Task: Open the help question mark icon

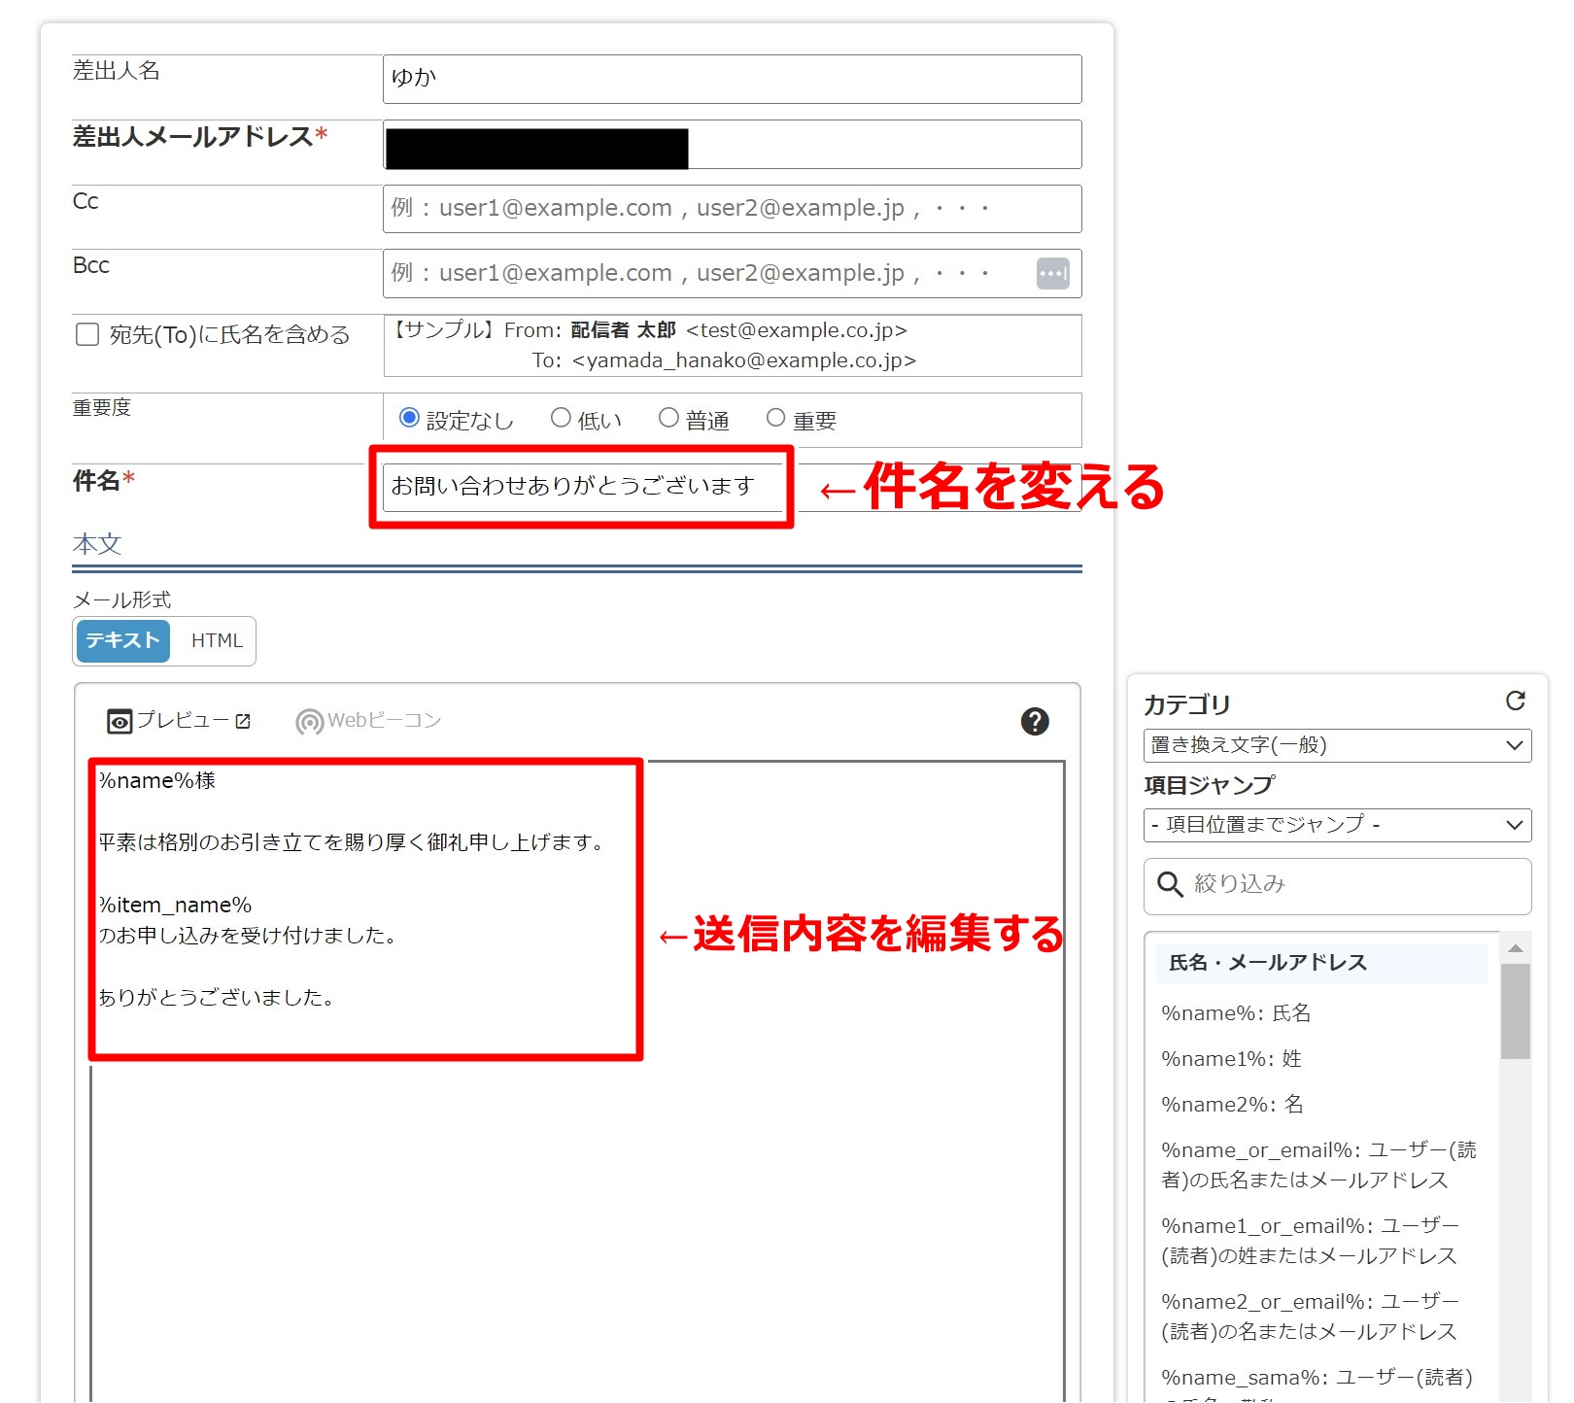Action: pos(1035,721)
